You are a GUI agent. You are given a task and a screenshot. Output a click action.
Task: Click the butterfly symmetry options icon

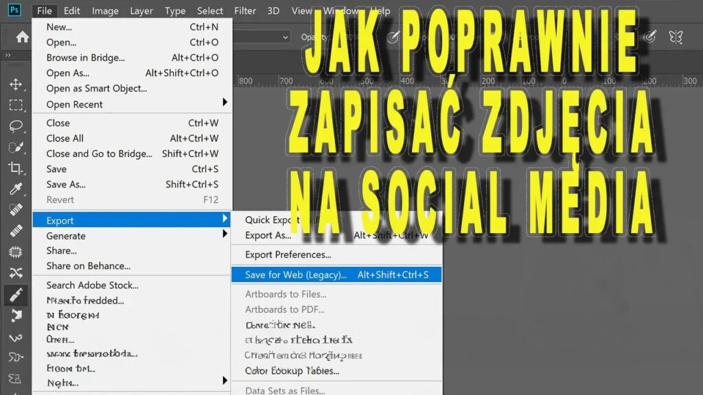[676, 36]
